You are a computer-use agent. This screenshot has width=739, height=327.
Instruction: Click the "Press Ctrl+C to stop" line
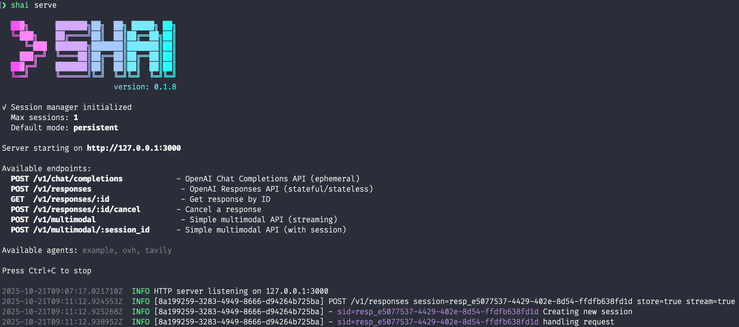click(47, 271)
